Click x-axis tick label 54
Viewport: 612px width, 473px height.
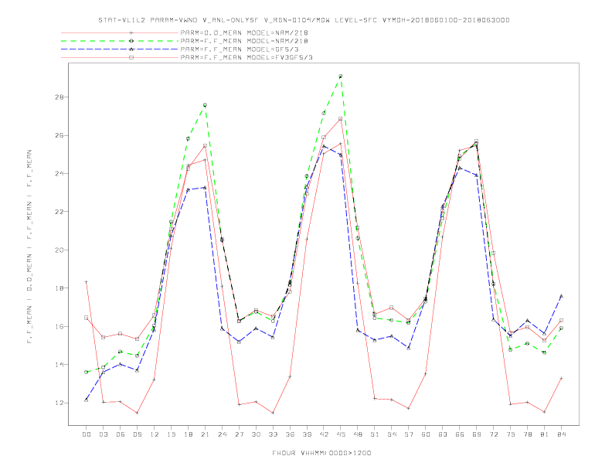392,434
